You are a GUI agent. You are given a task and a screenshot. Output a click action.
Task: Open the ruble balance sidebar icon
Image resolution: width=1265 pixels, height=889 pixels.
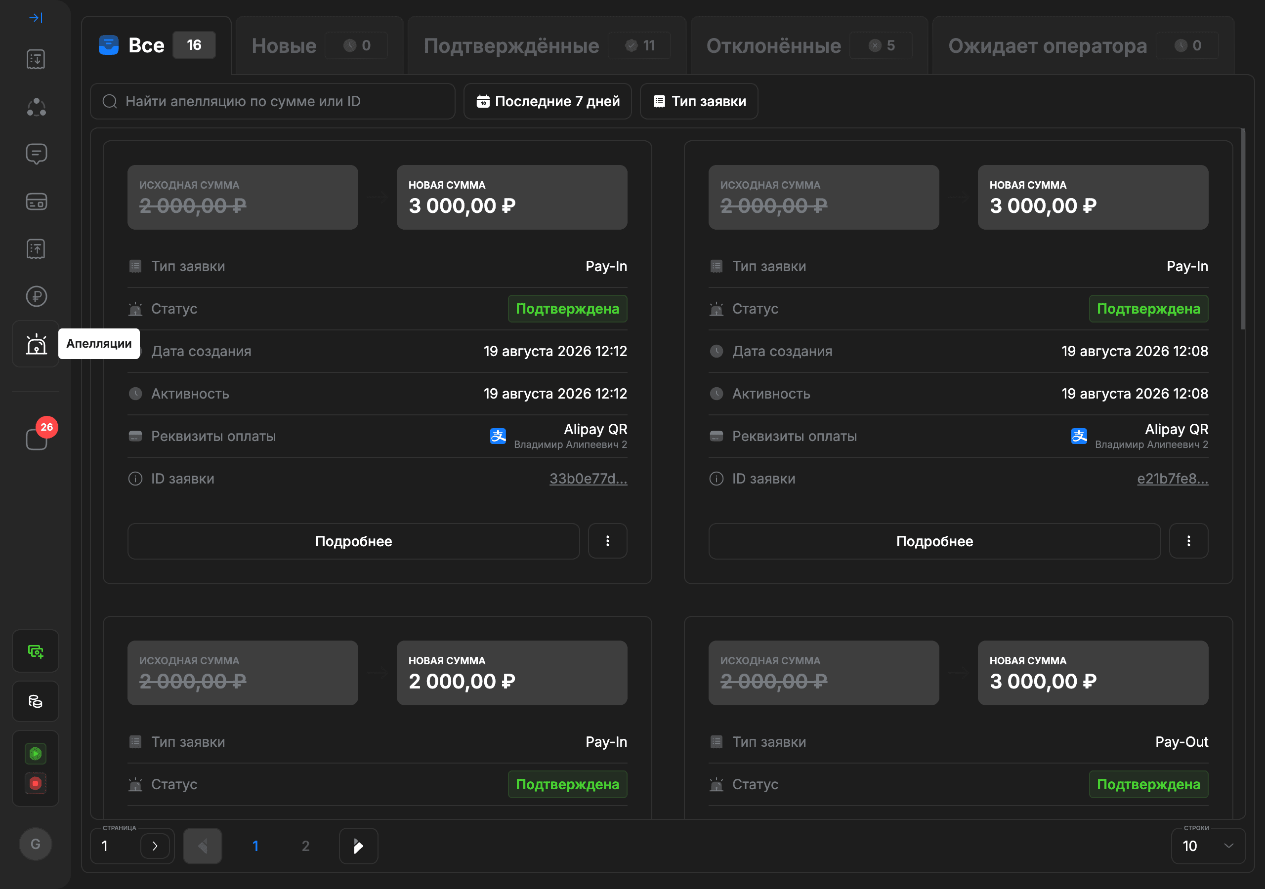[x=36, y=296]
